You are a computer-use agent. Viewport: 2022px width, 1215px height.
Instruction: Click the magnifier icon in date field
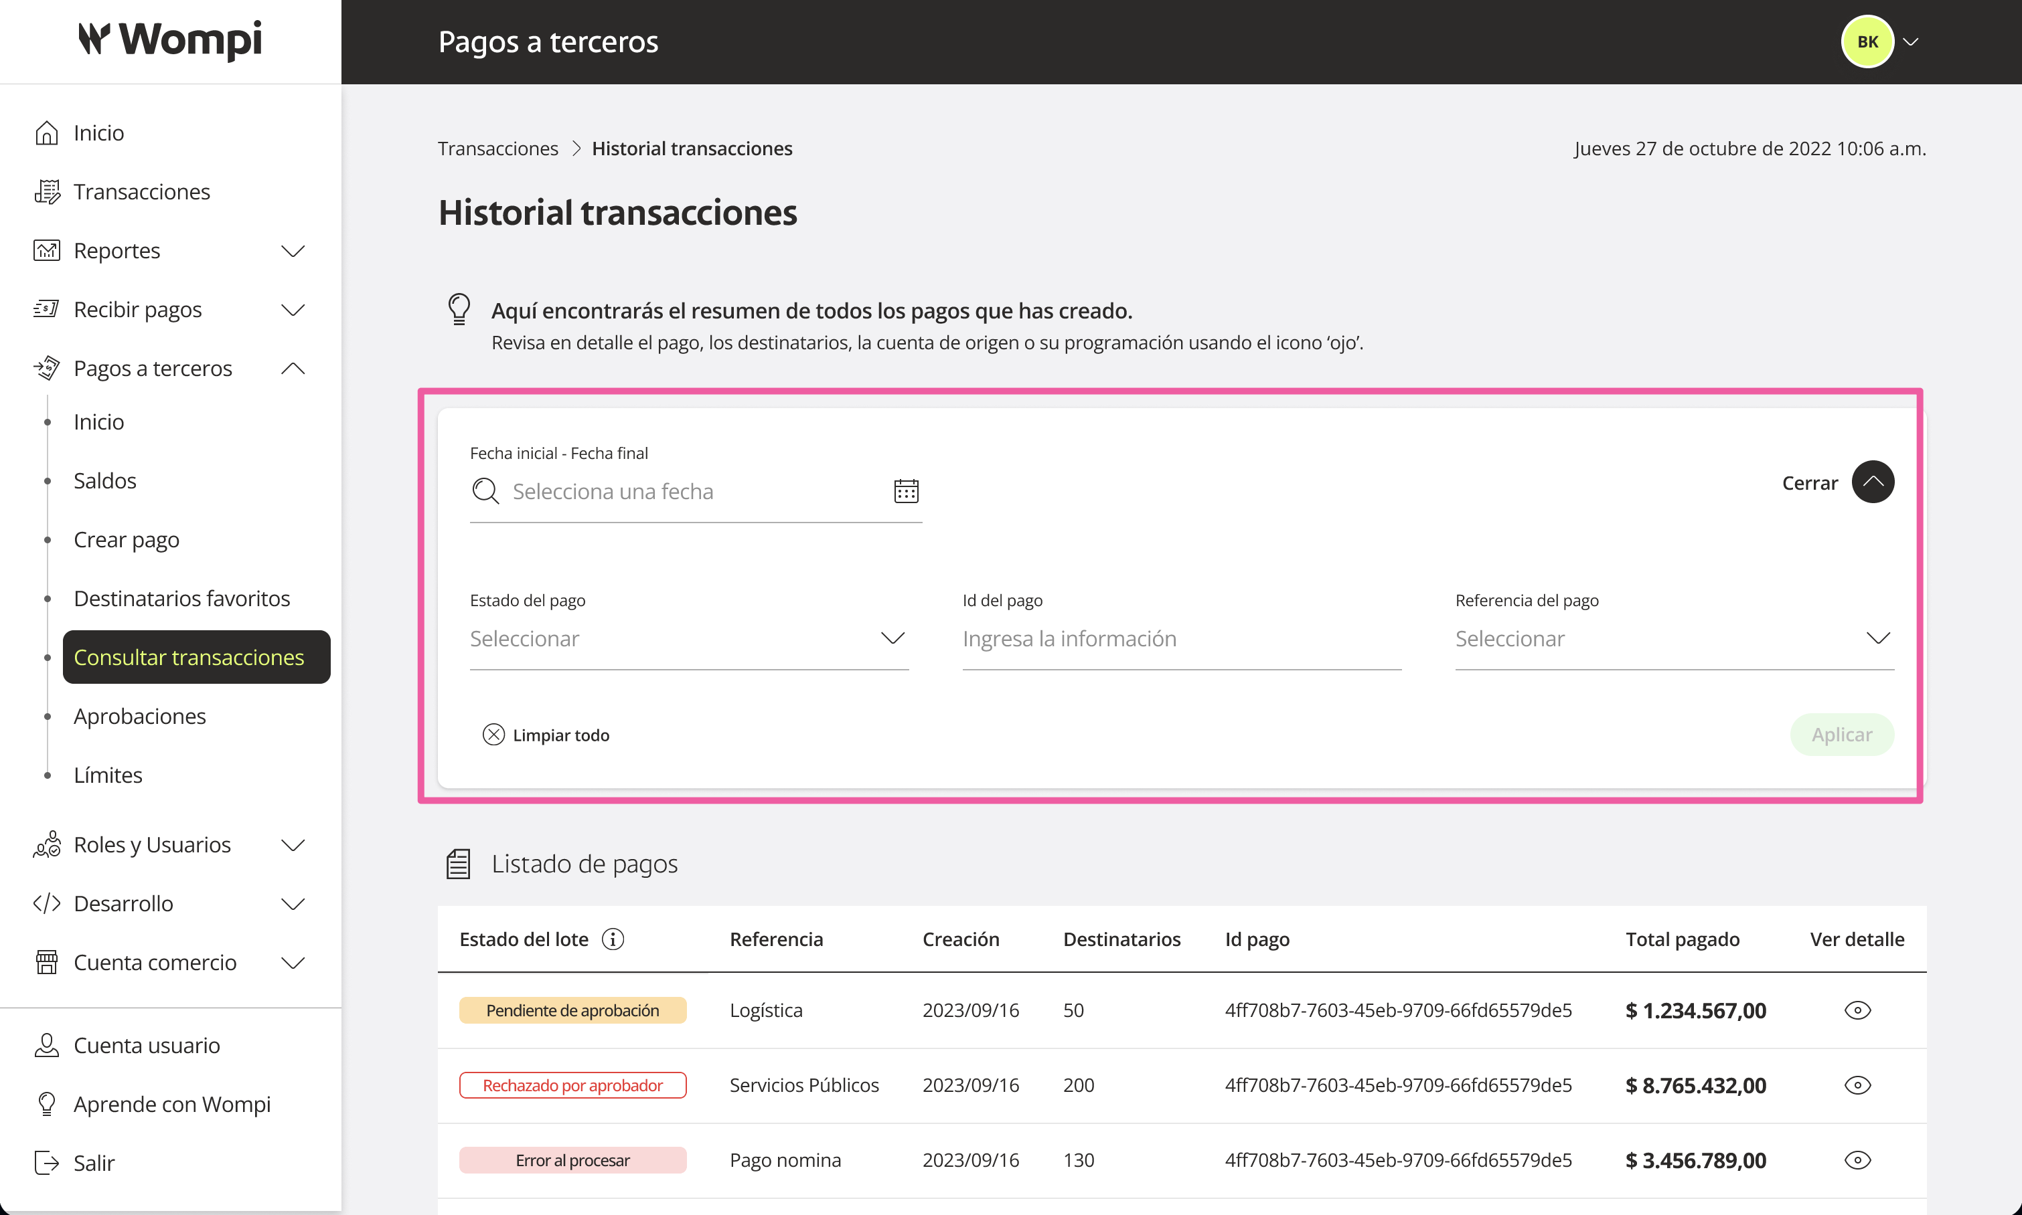[x=485, y=491]
